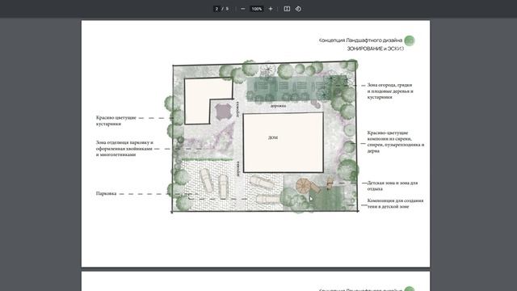Click the label 'Детская зона и зона для отдыха'
Viewport: 517px width, 291px height.
coord(393,186)
